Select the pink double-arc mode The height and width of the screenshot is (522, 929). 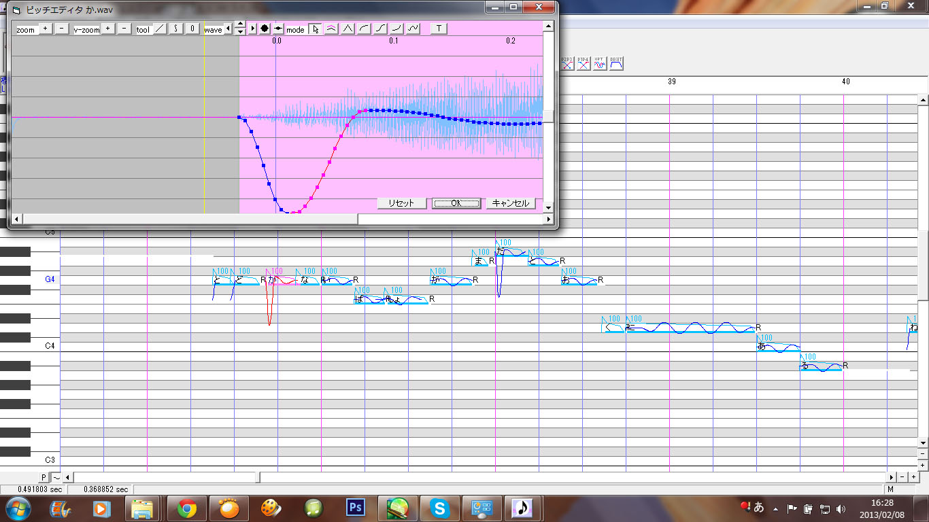coord(331,29)
